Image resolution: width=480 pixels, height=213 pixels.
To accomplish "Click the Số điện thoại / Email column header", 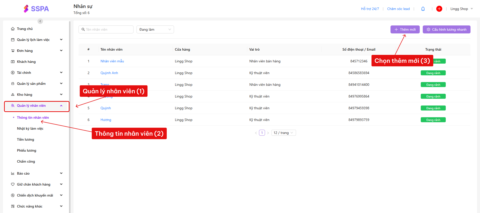I will pos(359,50).
